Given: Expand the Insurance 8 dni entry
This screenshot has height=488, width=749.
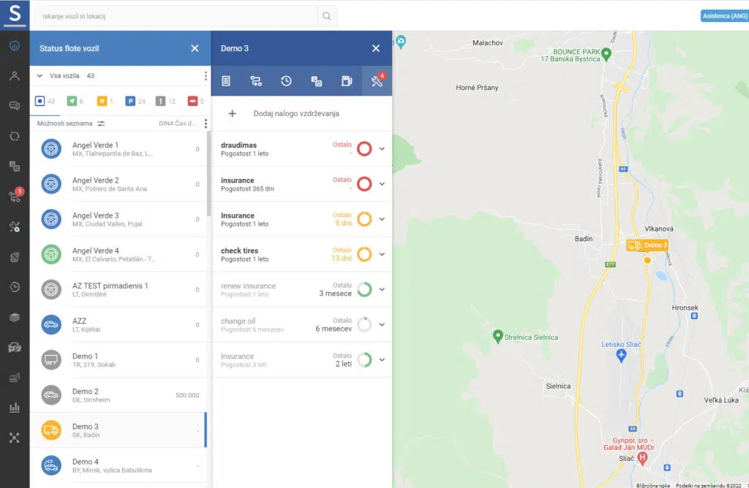Looking at the screenshot, I should (382, 219).
